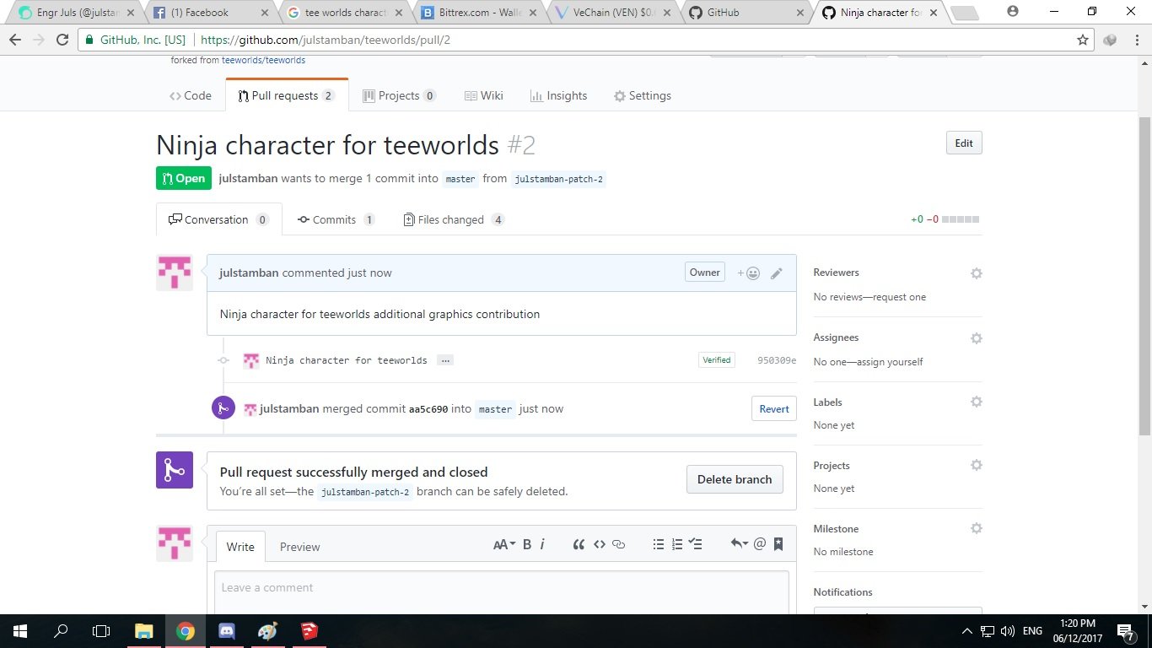Viewport: 1152px width, 648px height.
Task: Click in the 'Leave a comment' text box
Action: 502,592
